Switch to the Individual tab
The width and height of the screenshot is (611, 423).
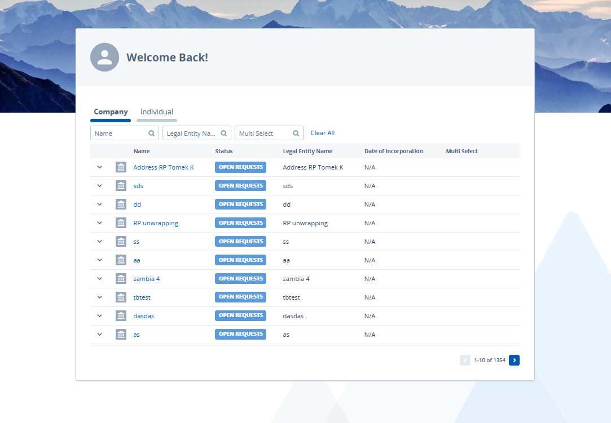click(x=156, y=112)
